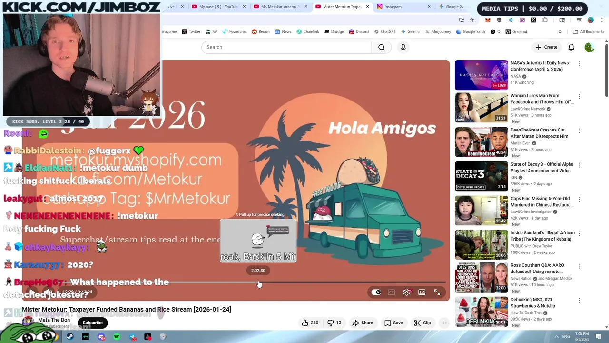The image size is (609, 343).
Task: Click the Share button
Action: pos(363,323)
